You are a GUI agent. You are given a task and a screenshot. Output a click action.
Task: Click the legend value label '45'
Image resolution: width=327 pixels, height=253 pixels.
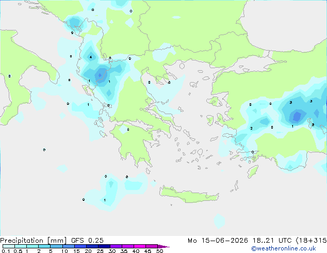(148, 251)
